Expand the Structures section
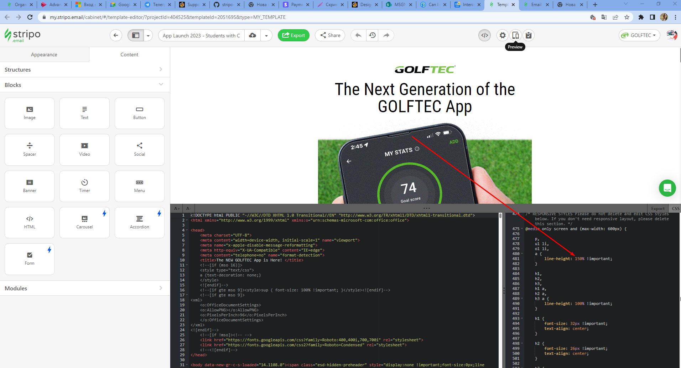Screen dimensions: 681x368 [x=85, y=69]
